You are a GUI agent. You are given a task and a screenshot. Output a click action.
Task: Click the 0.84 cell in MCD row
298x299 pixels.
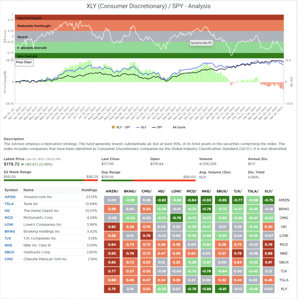[112, 244]
